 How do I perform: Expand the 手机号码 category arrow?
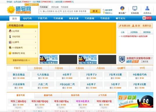pos(36,37)
